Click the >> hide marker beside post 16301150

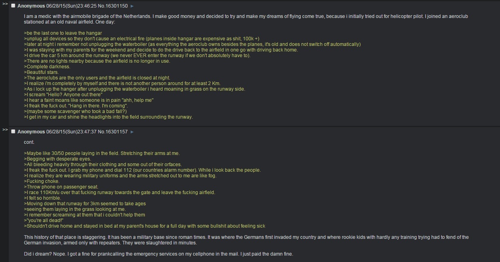coord(5,4)
